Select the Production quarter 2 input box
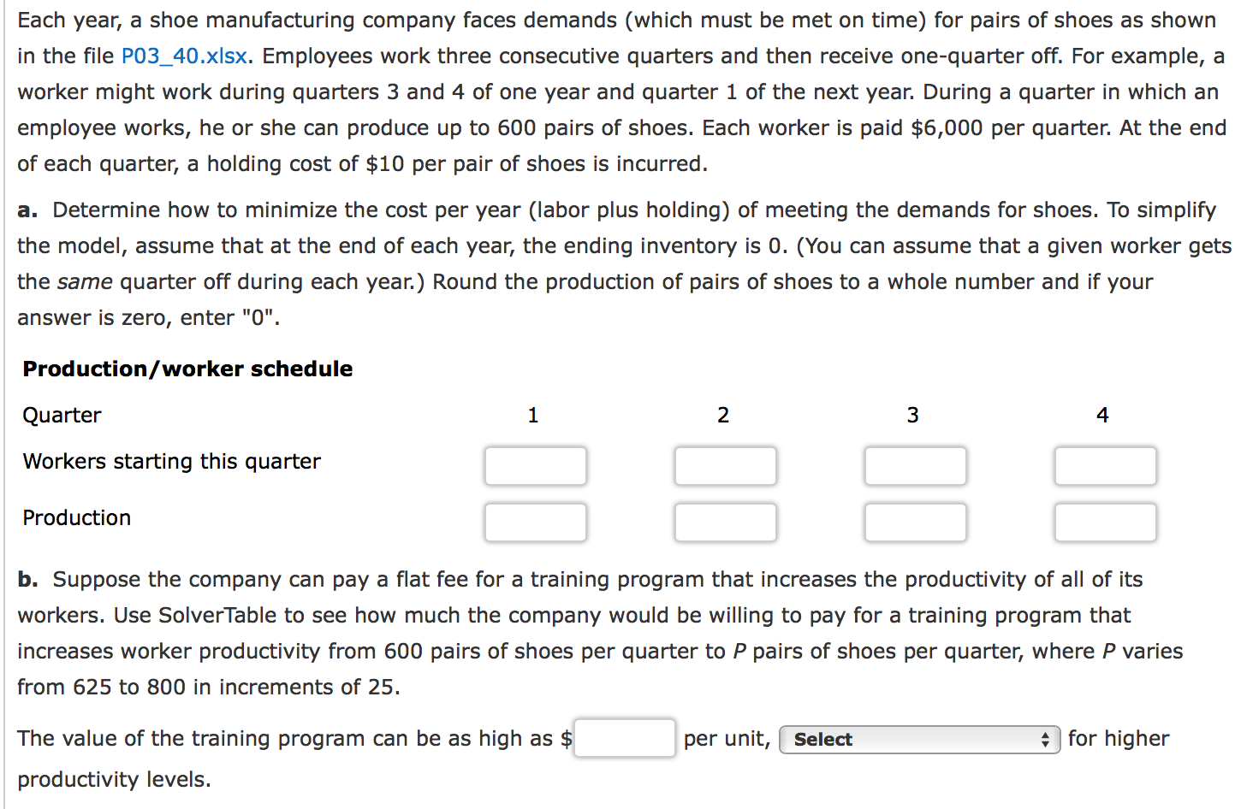 pos(725,522)
